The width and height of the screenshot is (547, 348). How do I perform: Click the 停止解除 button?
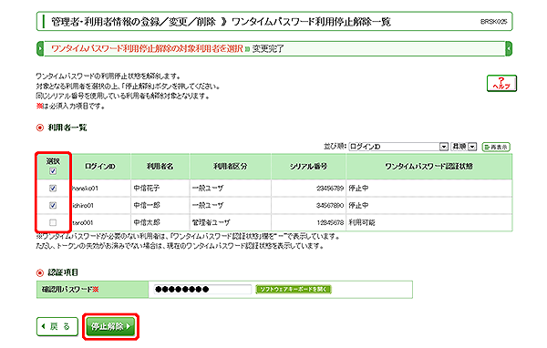[x=110, y=326]
